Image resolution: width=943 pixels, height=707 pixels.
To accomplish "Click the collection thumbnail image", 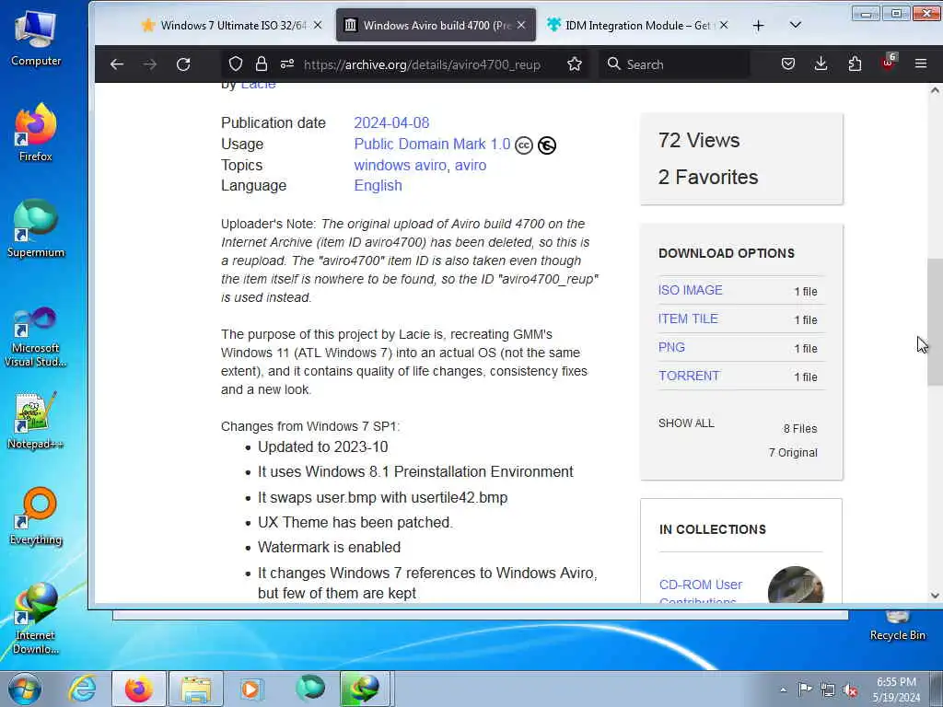I will pyautogui.click(x=796, y=585).
